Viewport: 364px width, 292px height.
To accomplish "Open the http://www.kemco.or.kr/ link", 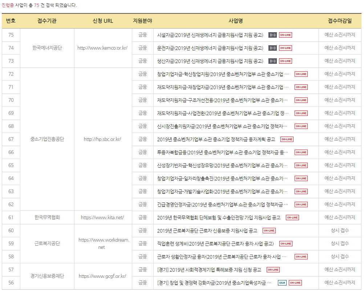I will click(x=102, y=48).
